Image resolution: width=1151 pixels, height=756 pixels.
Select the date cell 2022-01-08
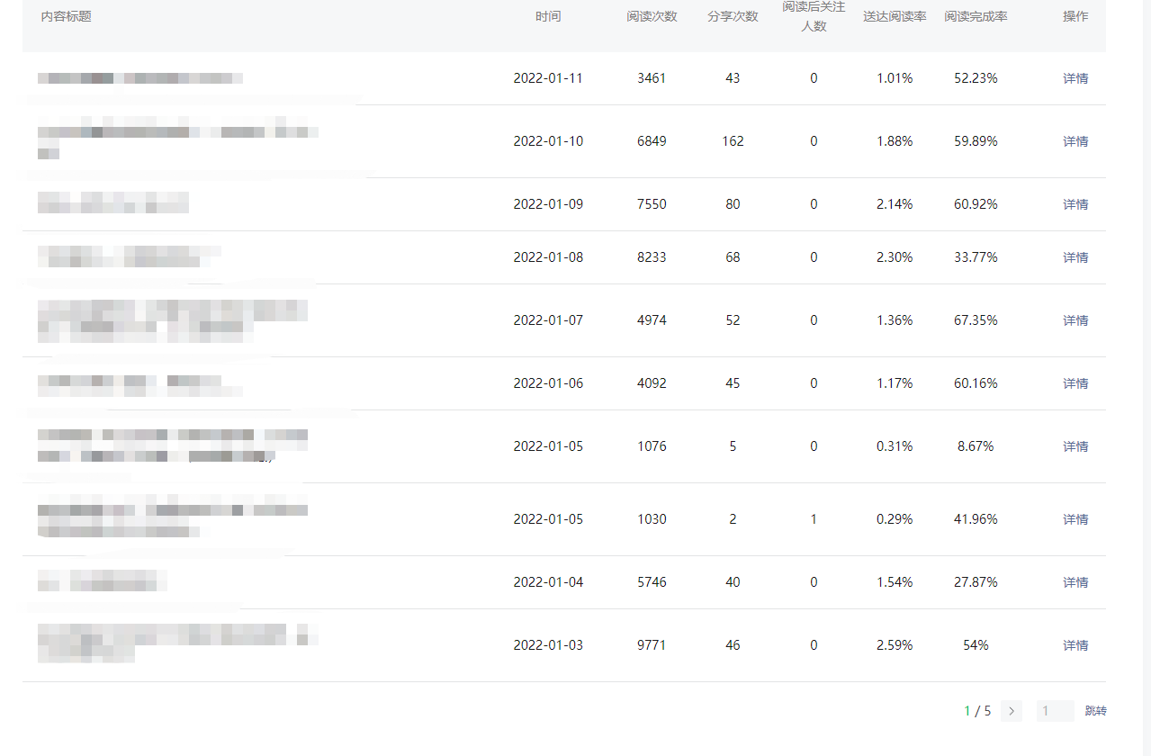tap(548, 257)
